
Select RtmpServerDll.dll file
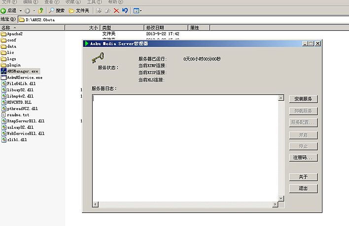(23, 121)
